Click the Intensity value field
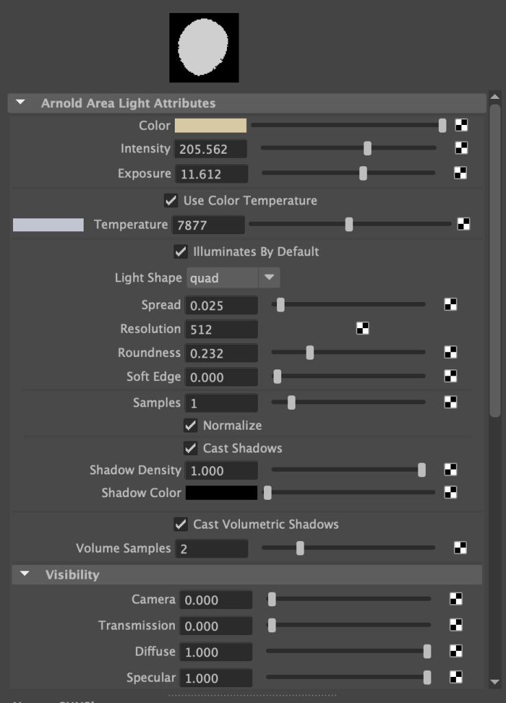Image resolution: width=506 pixels, height=703 pixels. pos(210,149)
